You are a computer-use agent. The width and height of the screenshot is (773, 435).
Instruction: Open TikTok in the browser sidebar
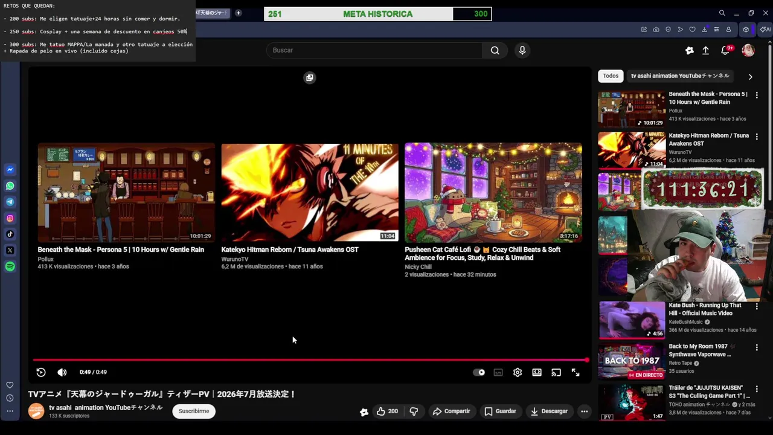pyautogui.click(x=10, y=234)
